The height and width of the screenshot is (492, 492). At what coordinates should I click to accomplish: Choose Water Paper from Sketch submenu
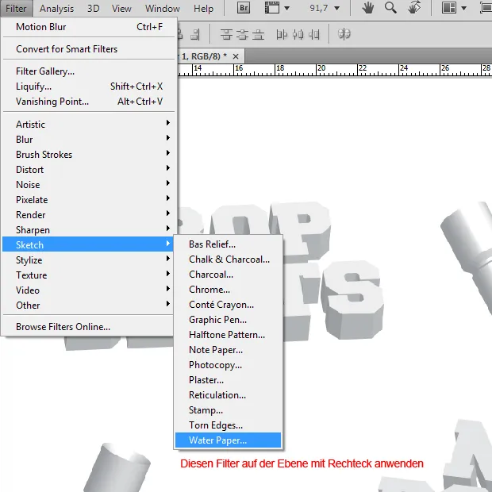(x=217, y=440)
